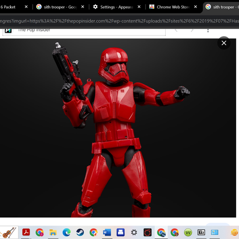Close the Settings - Appearance tab
This screenshot has width=239, height=239.
139,7
